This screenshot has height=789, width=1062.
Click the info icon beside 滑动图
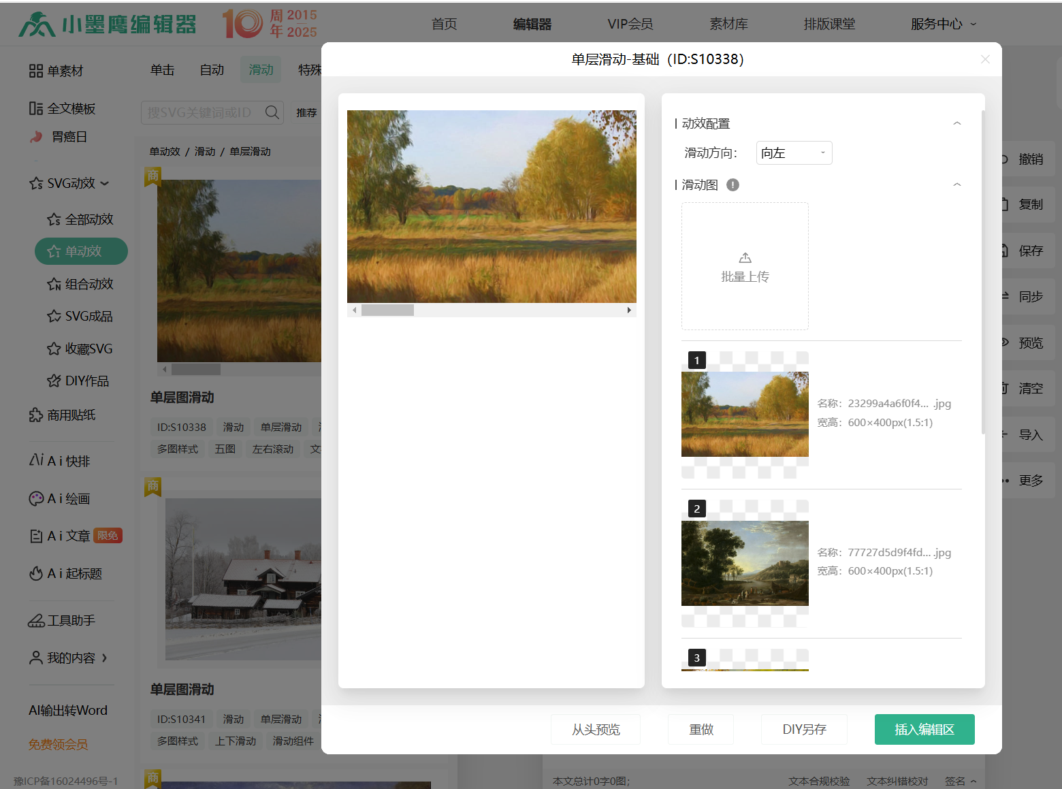tap(733, 185)
